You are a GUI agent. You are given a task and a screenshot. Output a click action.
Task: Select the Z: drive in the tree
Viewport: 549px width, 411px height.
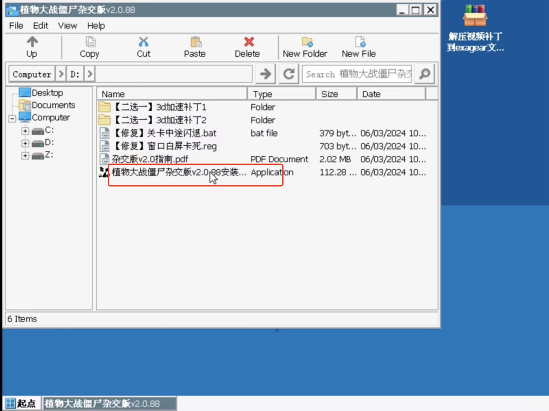[49, 154]
